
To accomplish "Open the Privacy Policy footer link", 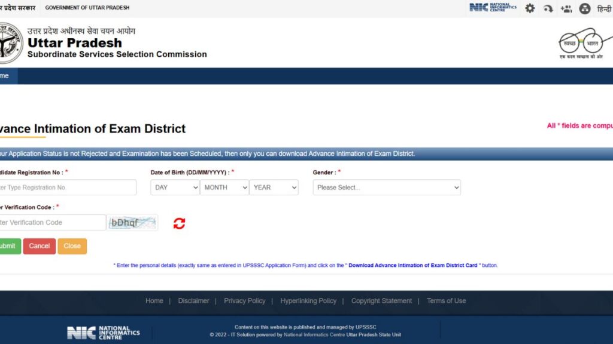I will [x=244, y=301].
